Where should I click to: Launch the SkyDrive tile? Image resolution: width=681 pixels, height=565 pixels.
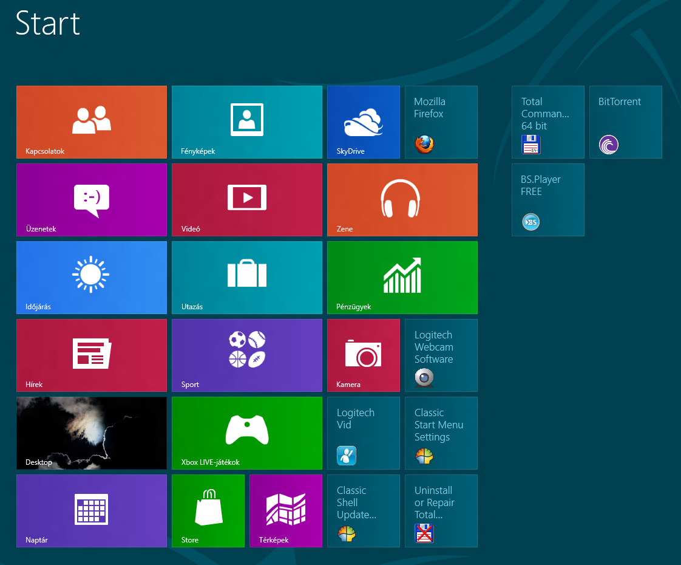click(364, 122)
